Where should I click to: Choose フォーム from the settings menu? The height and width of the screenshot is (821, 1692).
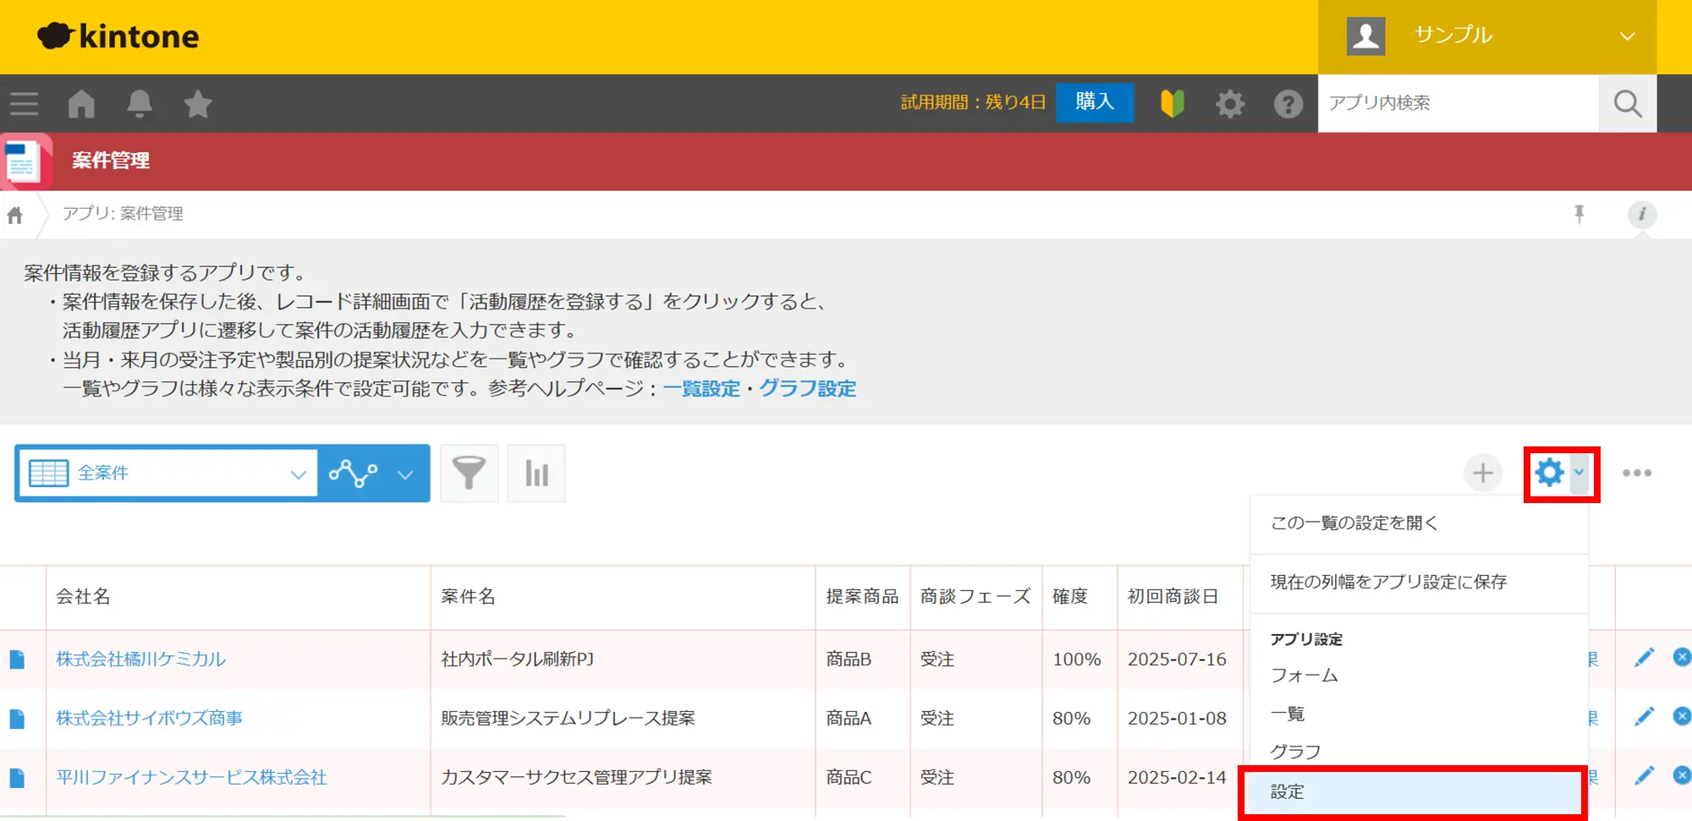1305,676
